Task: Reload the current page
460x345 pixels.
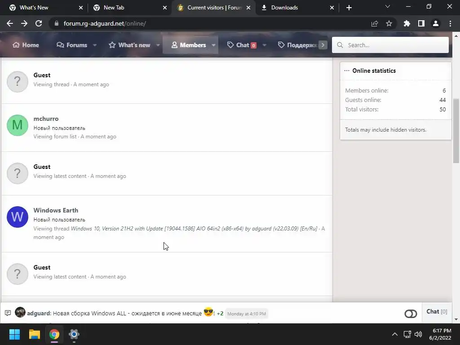Action: click(39, 23)
